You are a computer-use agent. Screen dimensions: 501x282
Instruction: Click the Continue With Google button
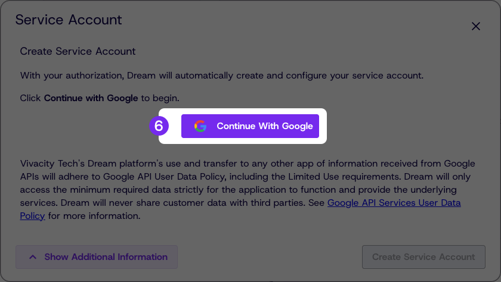[250, 126]
